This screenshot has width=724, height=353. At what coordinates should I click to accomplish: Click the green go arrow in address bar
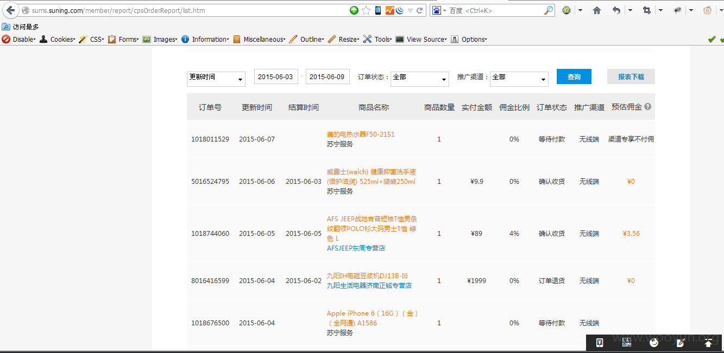click(354, 10)
